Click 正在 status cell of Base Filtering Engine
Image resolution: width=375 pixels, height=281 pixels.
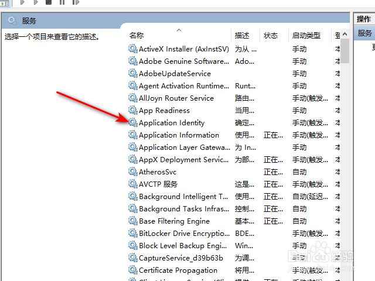[x=274, y=221]
